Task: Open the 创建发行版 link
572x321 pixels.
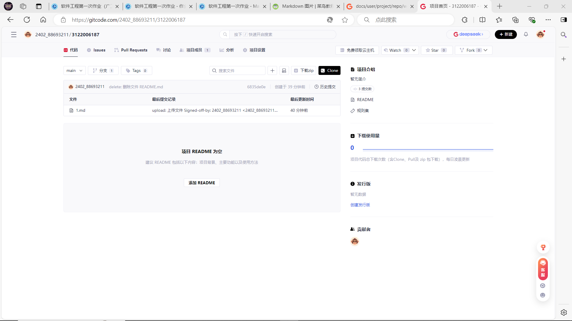Action: [x=360, y=205]
